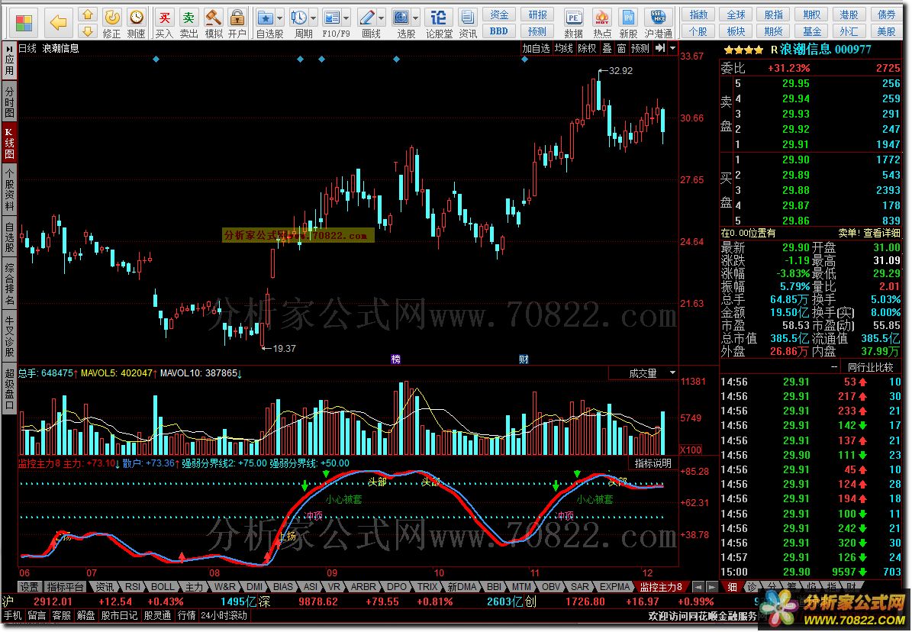Toggle 叠 overlay mode
Viewport: 912px width, 632px height.
(607, 48)
